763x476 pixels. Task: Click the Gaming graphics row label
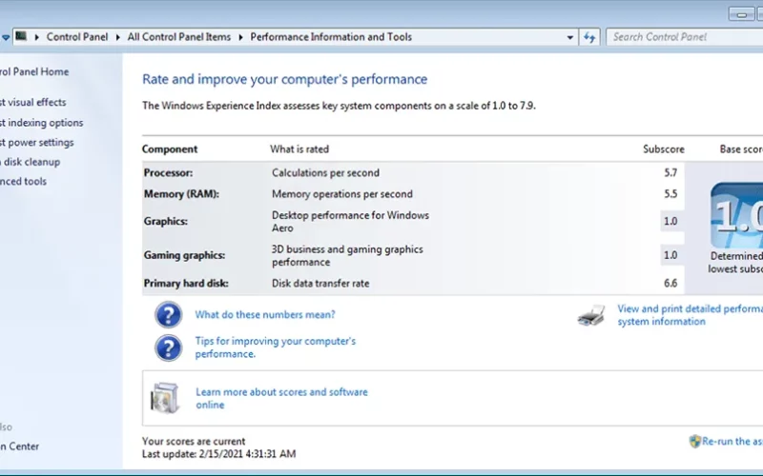pyautogui.click(x=184, y=255)
